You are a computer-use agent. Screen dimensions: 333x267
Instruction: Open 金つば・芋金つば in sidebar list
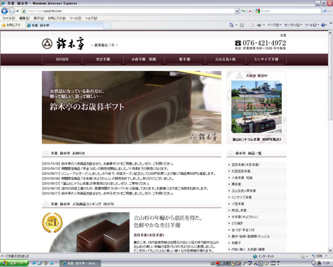[x=243, y=230]
